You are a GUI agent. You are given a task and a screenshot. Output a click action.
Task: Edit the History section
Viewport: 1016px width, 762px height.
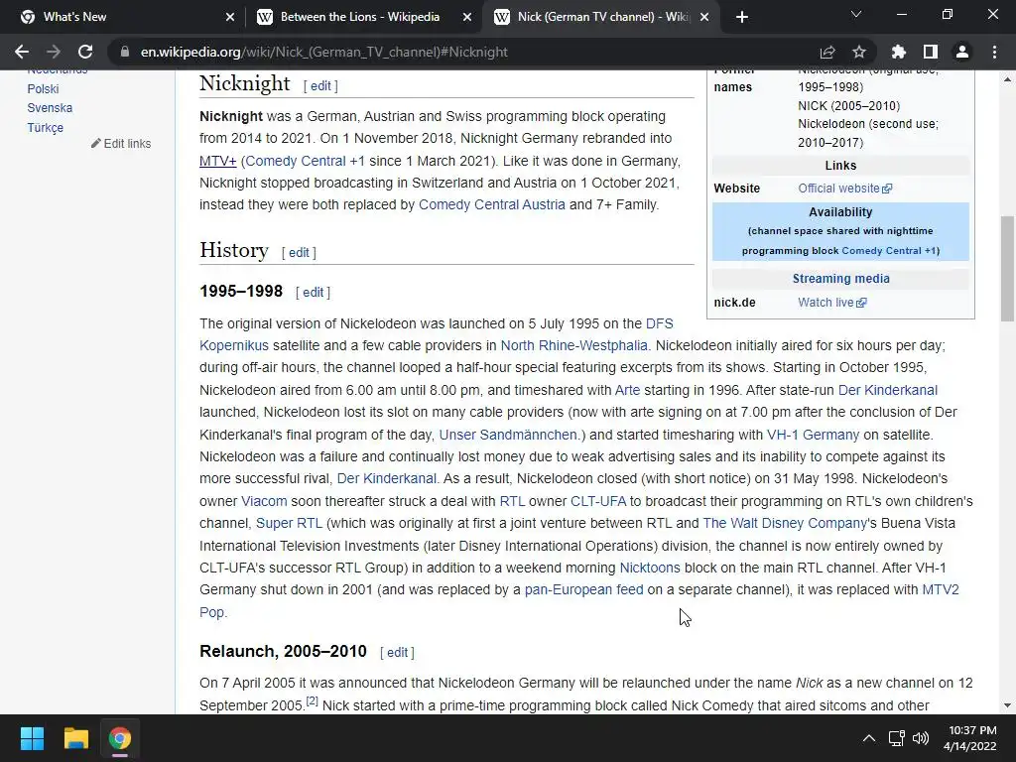click(299, 253)
